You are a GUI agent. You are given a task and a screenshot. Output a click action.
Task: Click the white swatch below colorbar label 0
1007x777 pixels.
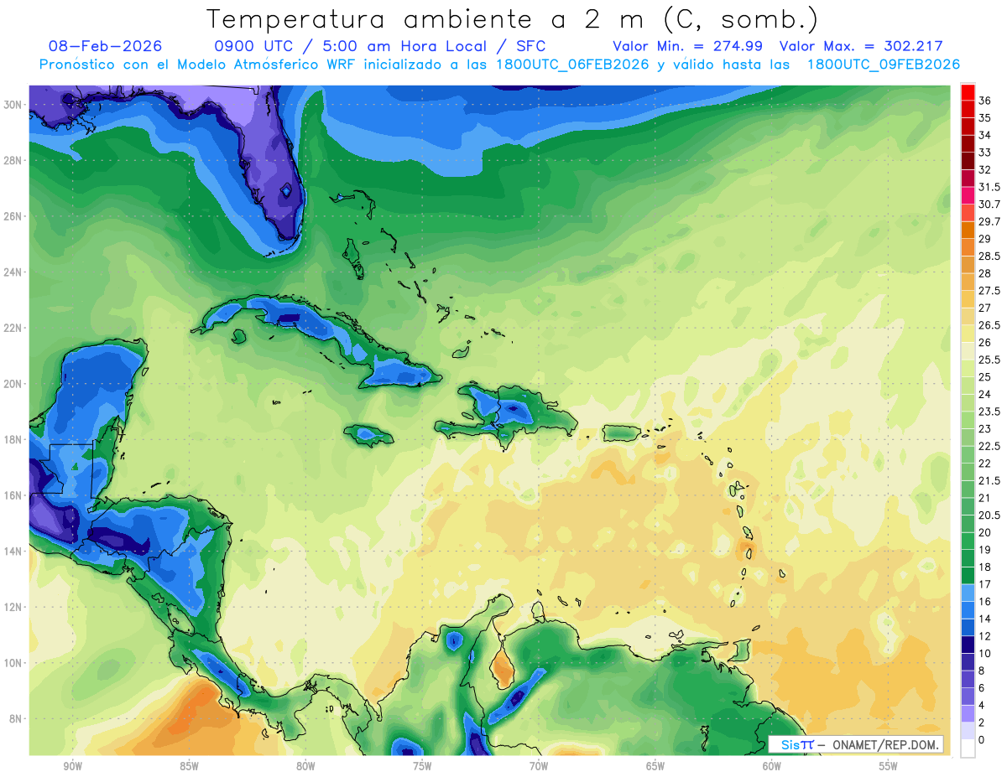coord(968,749)
